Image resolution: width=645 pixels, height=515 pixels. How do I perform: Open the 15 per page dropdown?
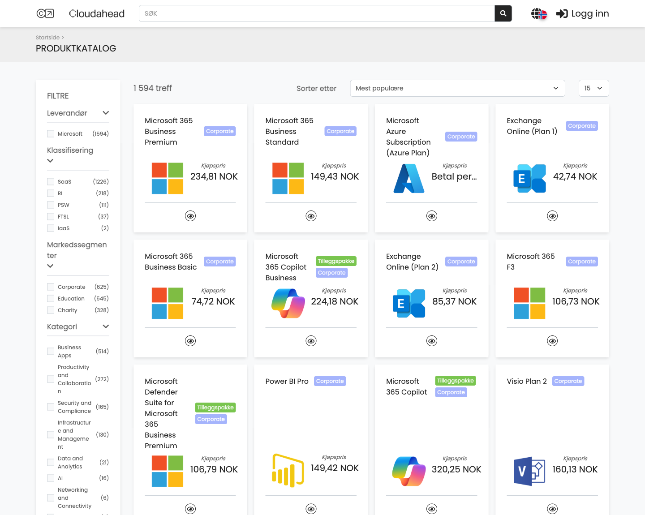(x=593, y=88)
